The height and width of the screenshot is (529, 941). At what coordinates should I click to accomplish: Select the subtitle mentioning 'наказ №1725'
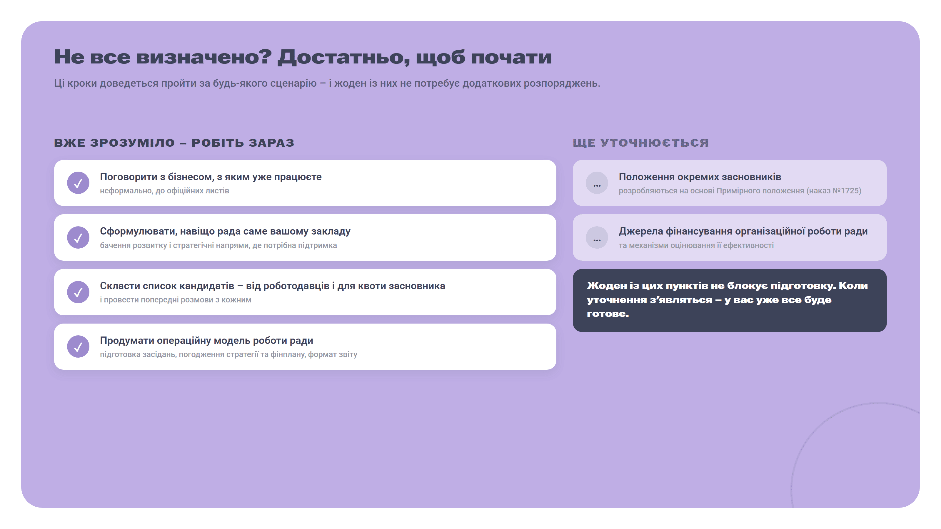click(740, 190)
